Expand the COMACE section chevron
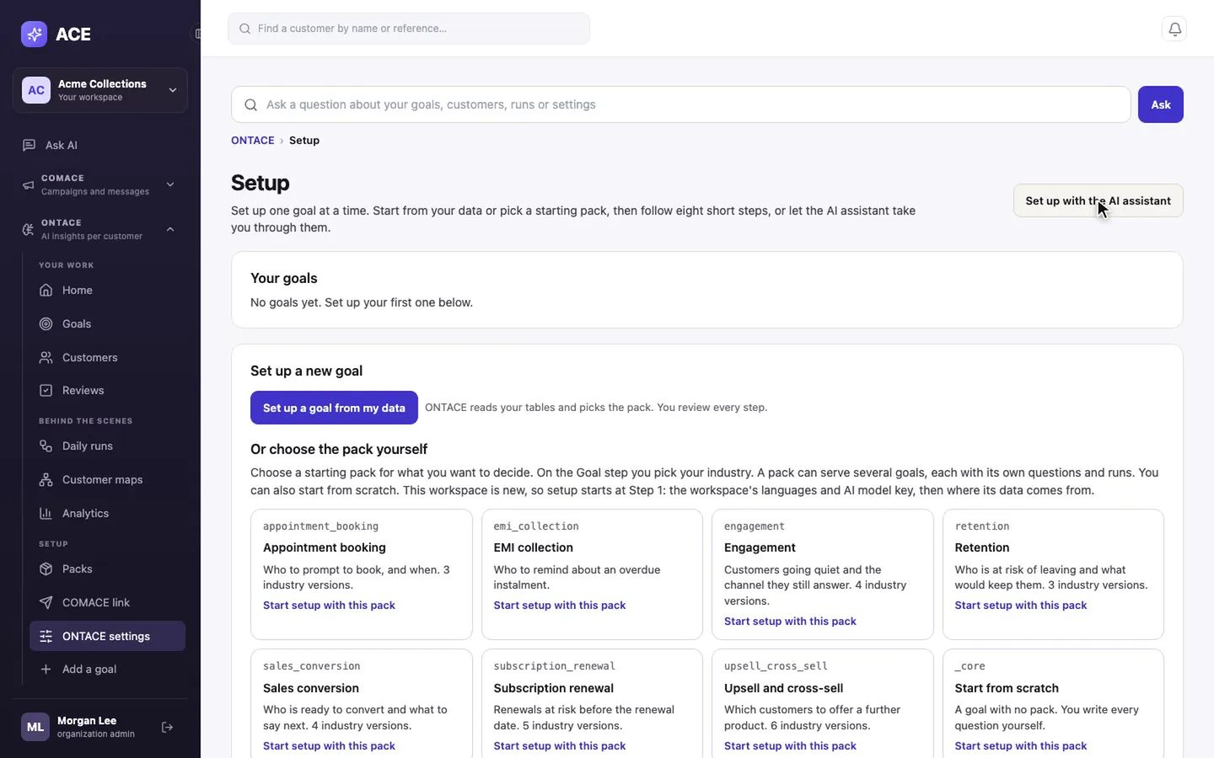 click(170, 184)
